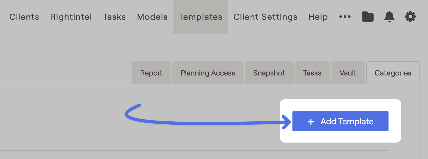Switch to the Planning Access tab

tap(208, 73)
